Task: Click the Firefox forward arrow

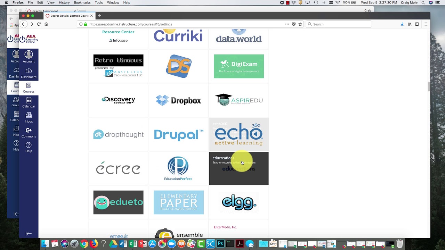Action: 31,24
